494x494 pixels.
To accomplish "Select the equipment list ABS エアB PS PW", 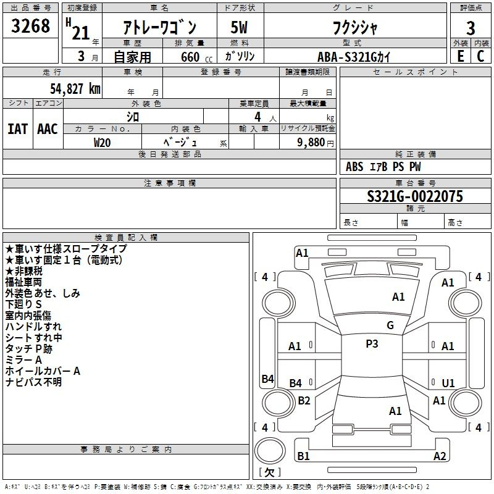I will tap(383, 167).
